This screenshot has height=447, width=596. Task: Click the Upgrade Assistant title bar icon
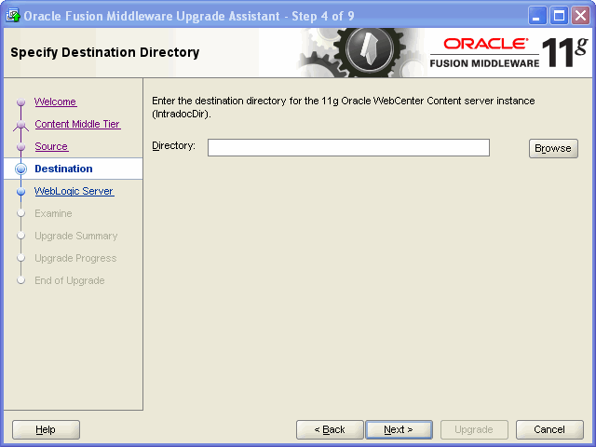pos(12,16)
